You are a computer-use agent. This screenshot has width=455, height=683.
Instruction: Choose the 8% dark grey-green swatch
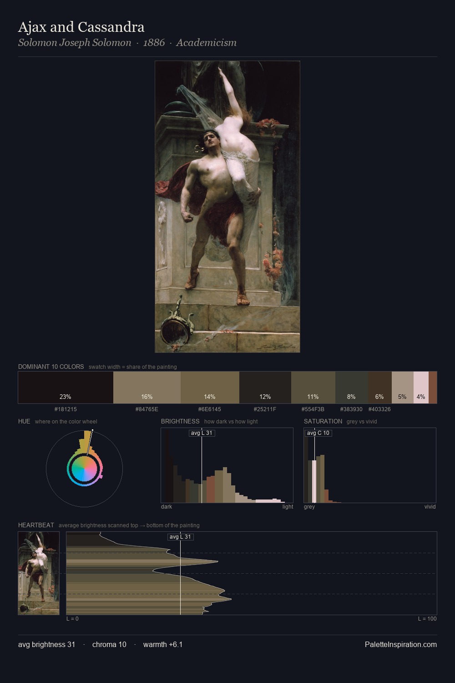pyautogui.click(x=352, y=387)
